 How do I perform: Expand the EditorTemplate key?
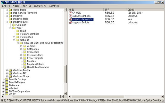21,58
